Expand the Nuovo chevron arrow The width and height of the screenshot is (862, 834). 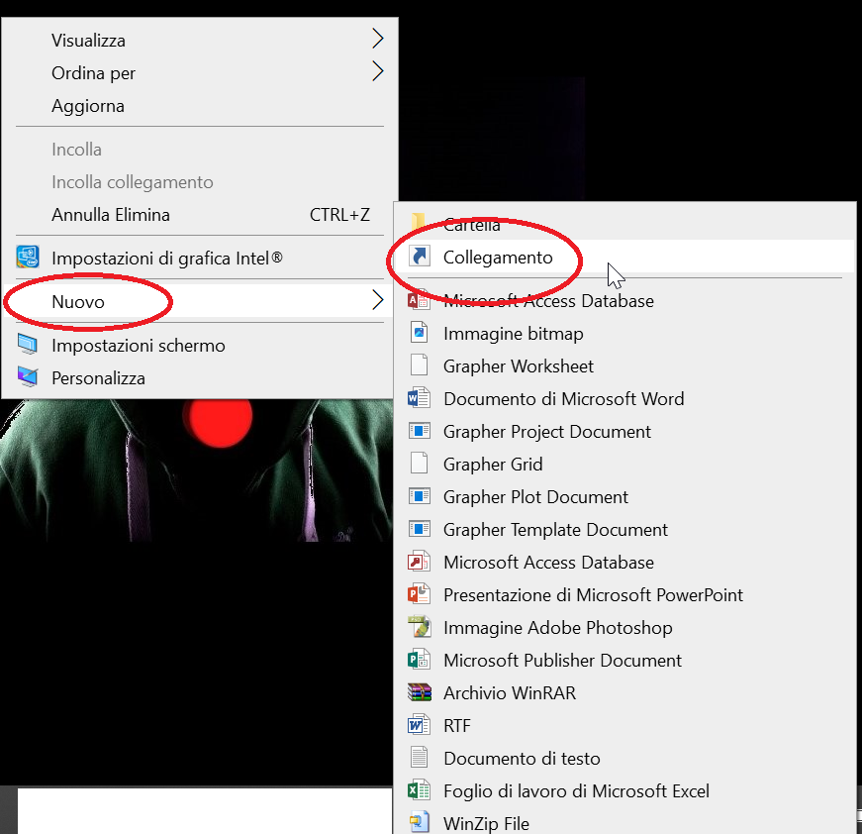point(377,300)
